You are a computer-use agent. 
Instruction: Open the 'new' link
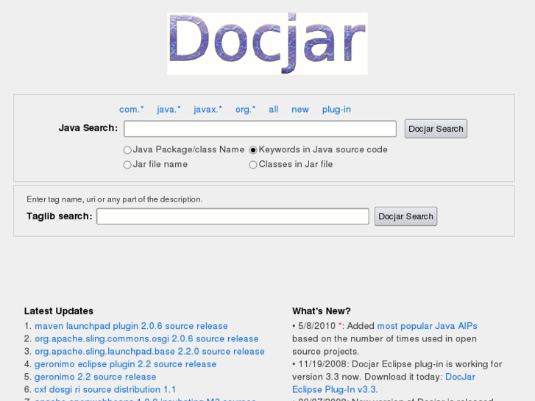tap(300, 110)
